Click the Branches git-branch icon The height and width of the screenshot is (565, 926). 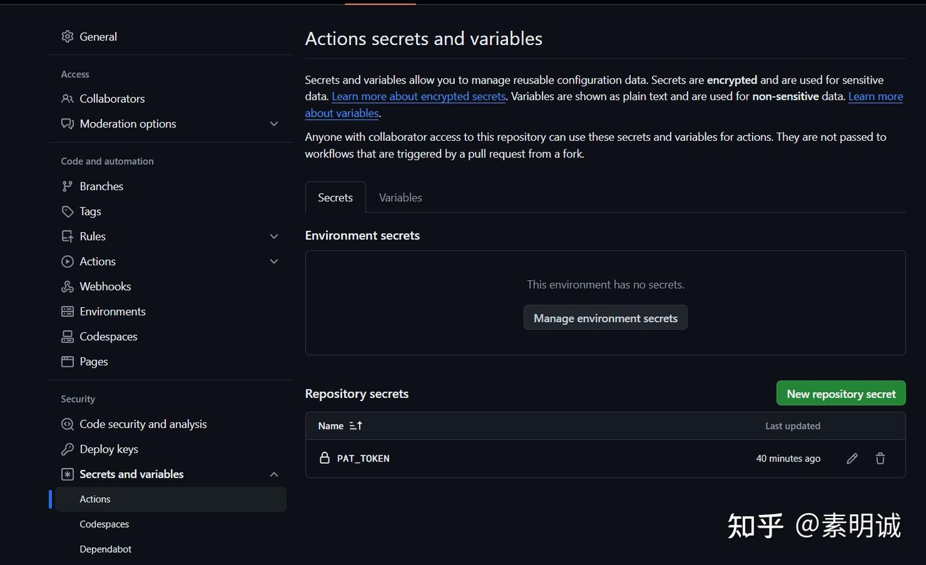coord(68,186)
